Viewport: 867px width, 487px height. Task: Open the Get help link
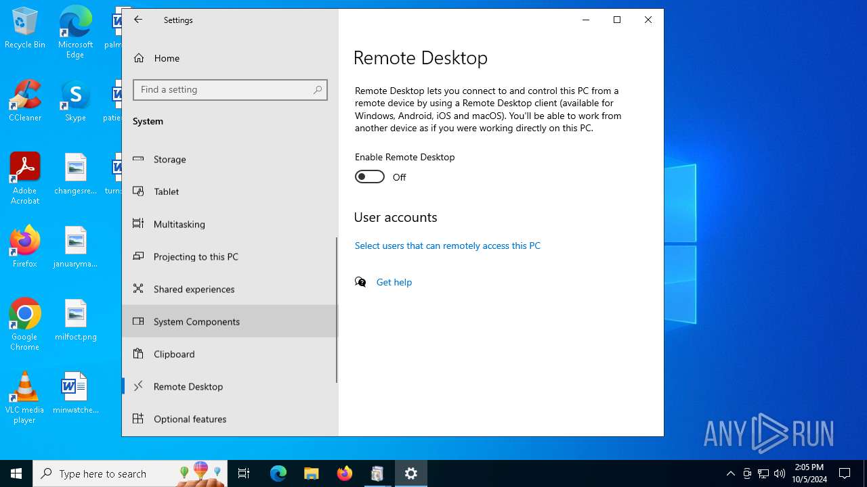[394, 282]
